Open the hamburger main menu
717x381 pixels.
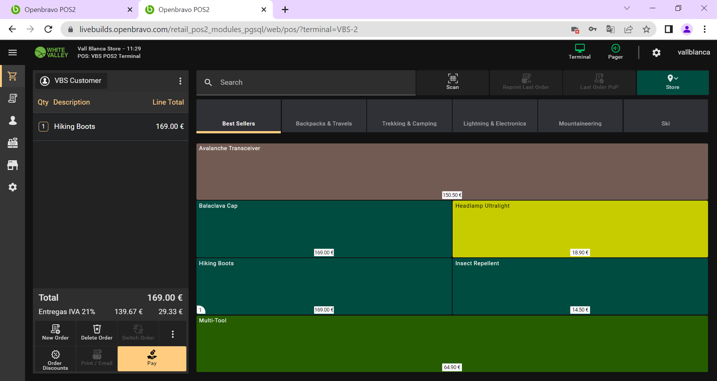[x=13, y=53]
